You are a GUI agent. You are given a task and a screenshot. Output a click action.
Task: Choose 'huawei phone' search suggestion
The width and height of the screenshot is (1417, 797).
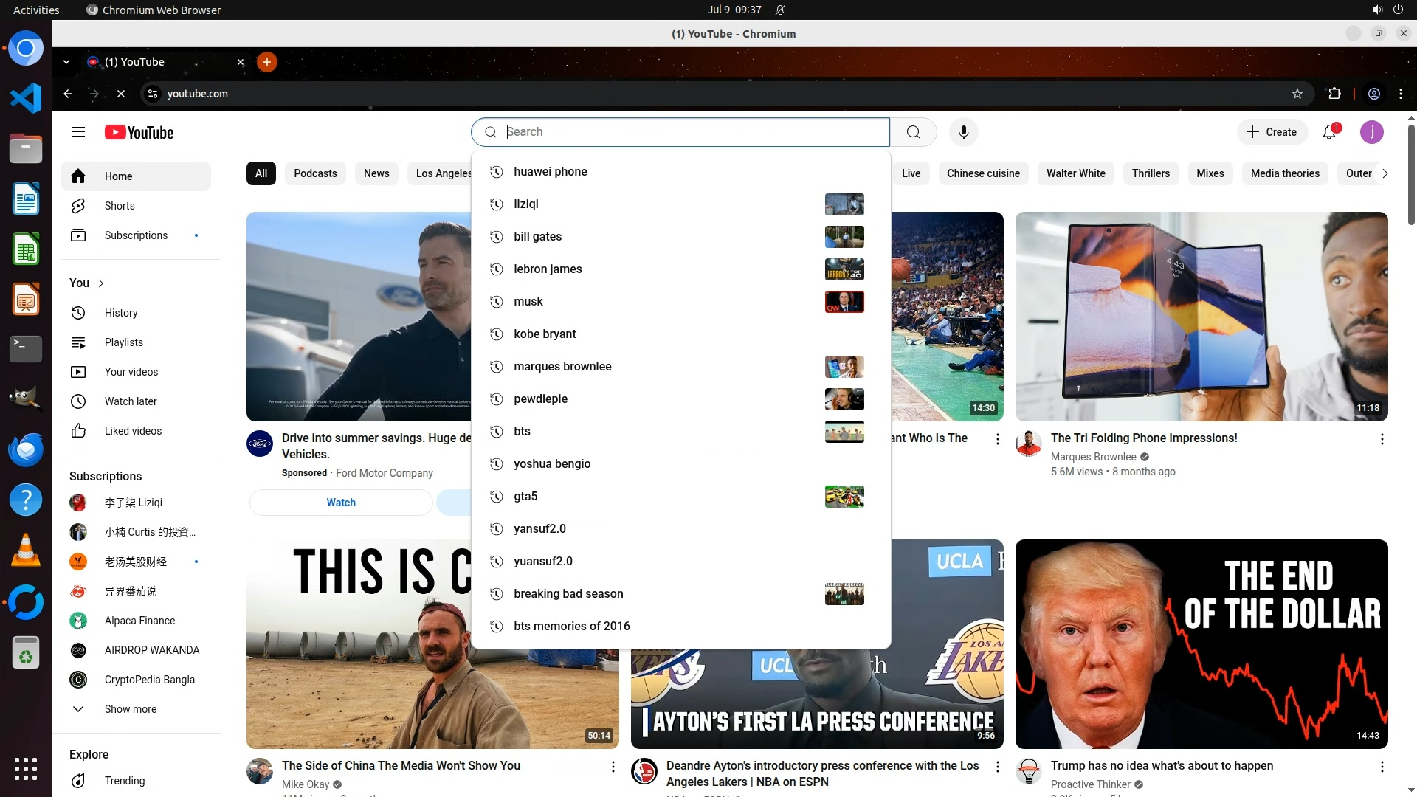[x=551, y=172]
